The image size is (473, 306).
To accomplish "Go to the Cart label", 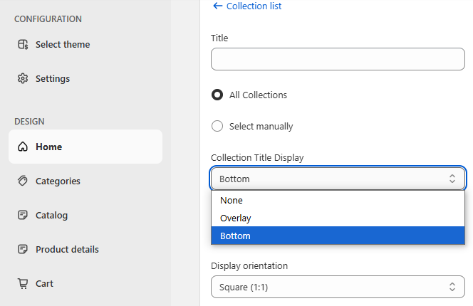I will tap(44, 283).
